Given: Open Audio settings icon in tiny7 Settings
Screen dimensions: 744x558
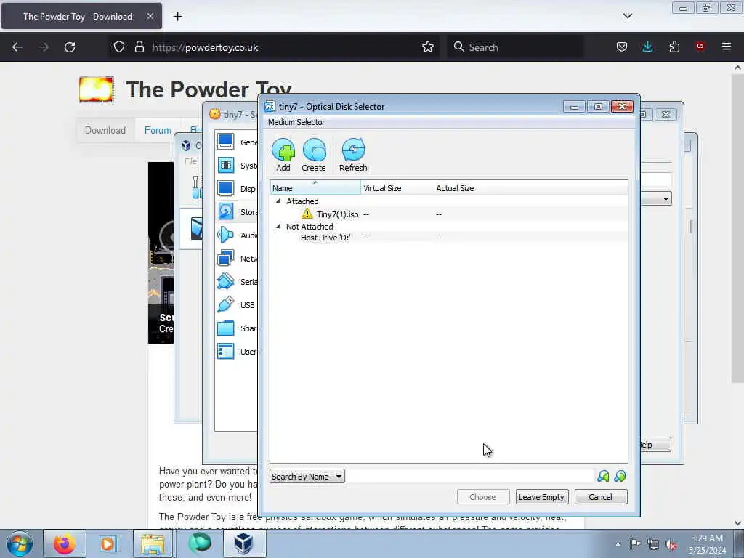Looking at the screenshot, I should (x=226, y=235).
